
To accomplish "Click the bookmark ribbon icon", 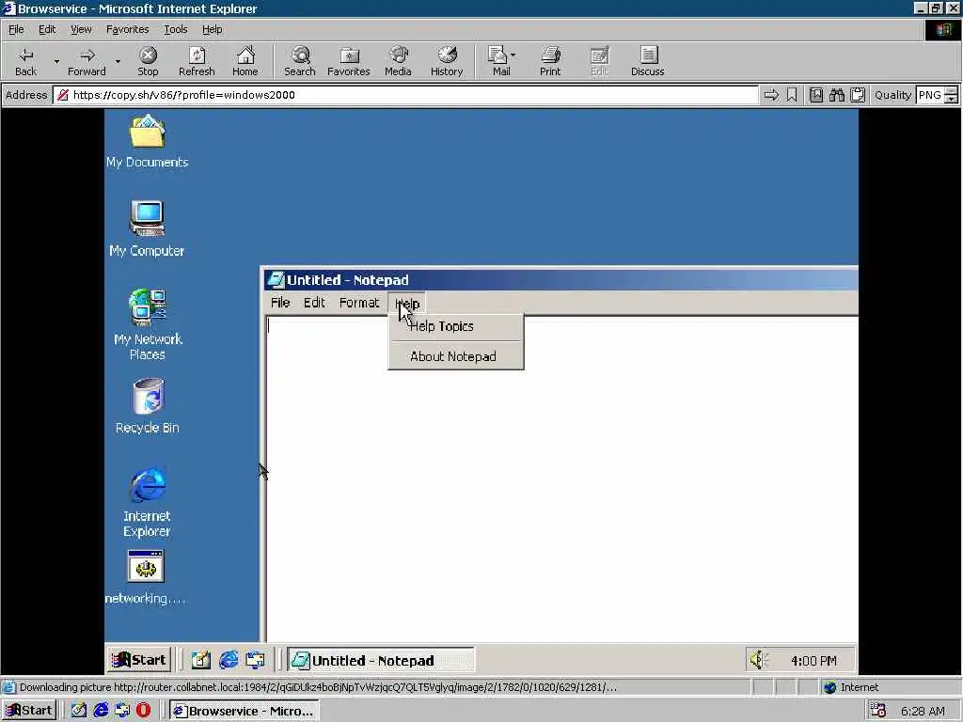I will [792, 95].
